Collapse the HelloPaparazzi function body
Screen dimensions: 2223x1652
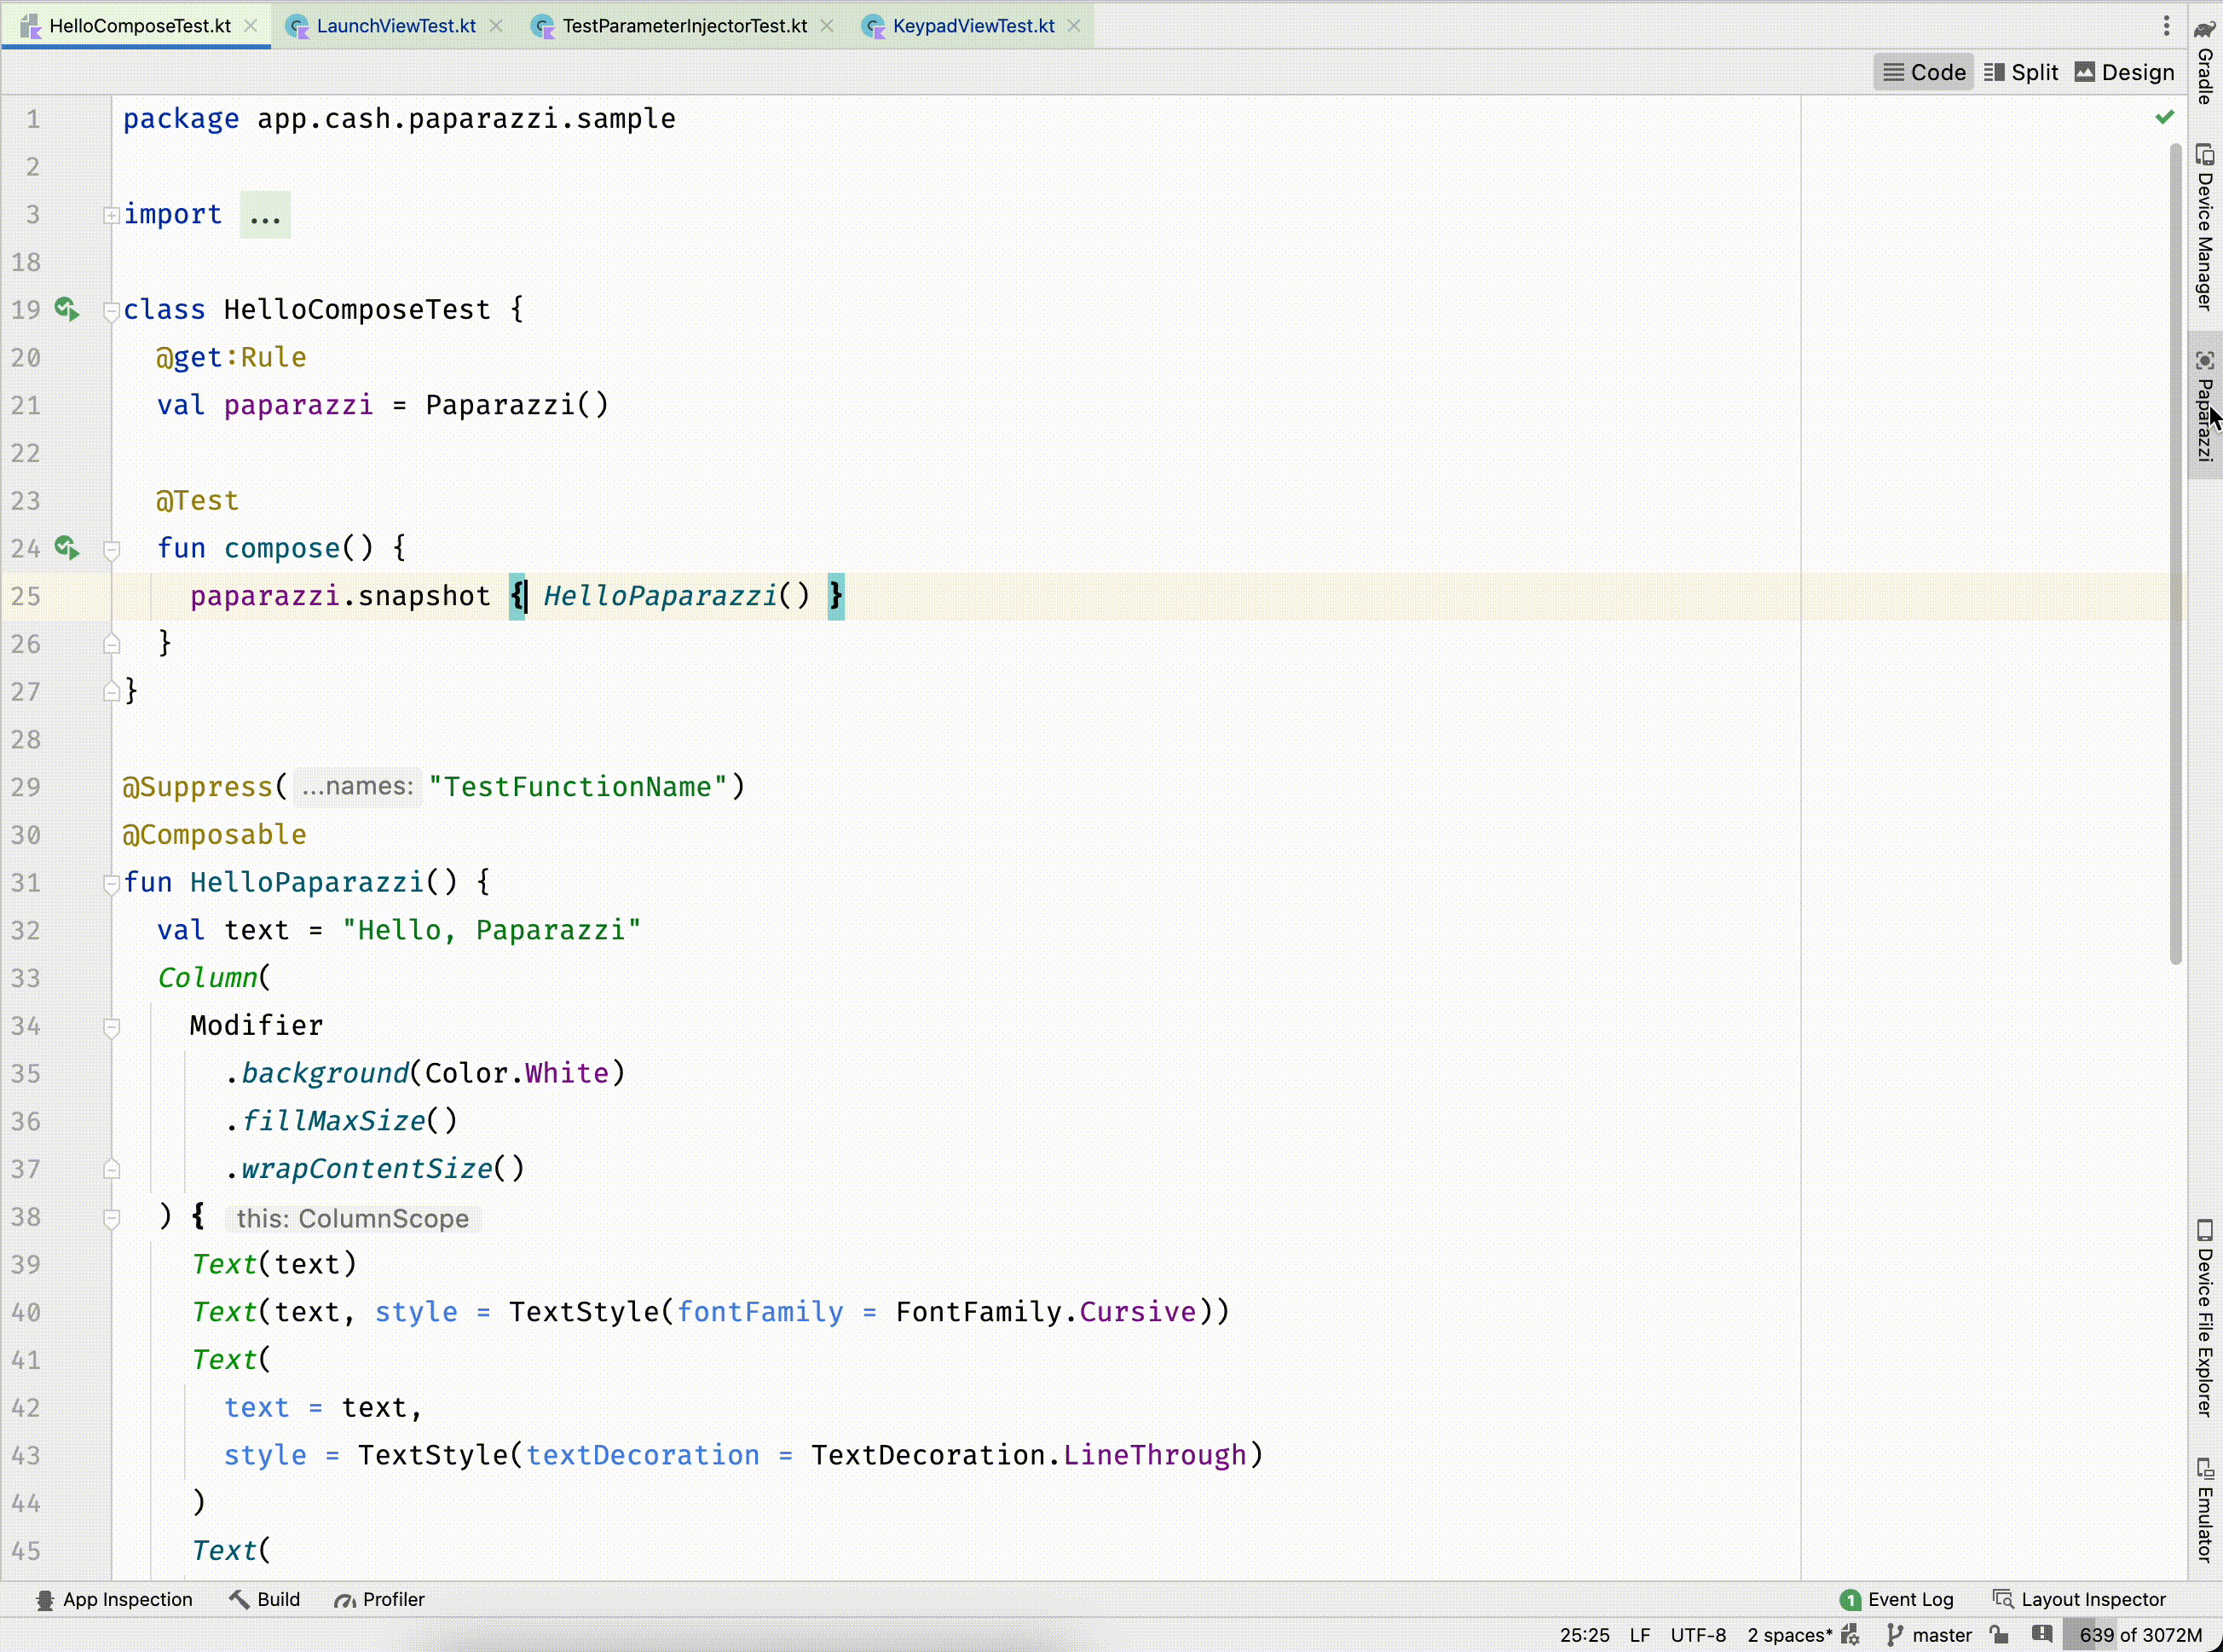click(x=111, y=883)
